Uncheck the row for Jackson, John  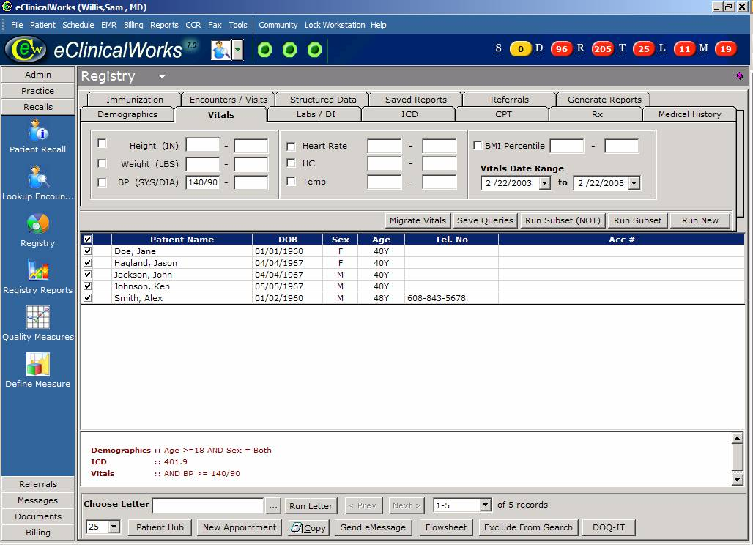(87, 274)
